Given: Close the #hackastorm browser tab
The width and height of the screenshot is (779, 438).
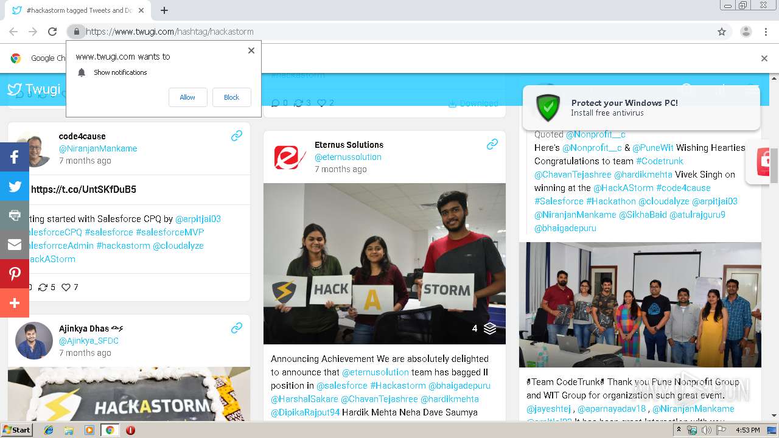Looking at the screenshot, I should 141,10.
